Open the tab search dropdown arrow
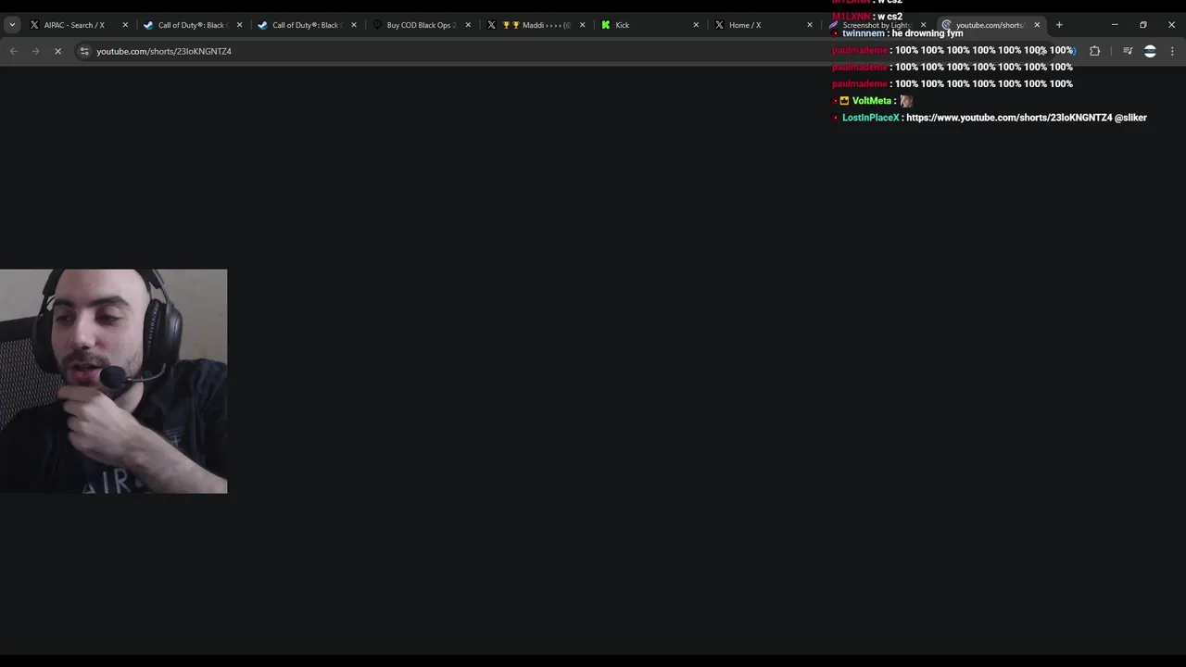This screenshot has width=1186, height=667. click(12, 25)
